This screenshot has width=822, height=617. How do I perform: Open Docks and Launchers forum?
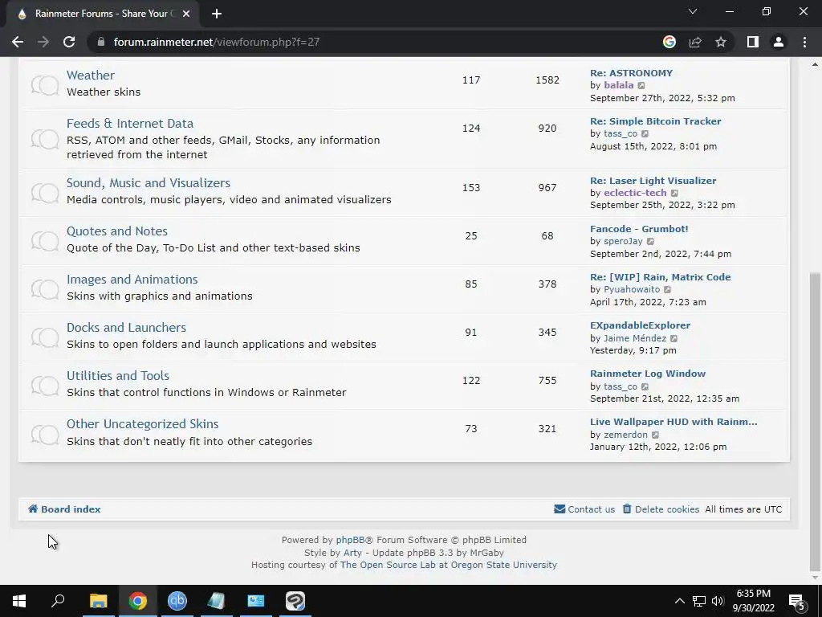(126, 328)
